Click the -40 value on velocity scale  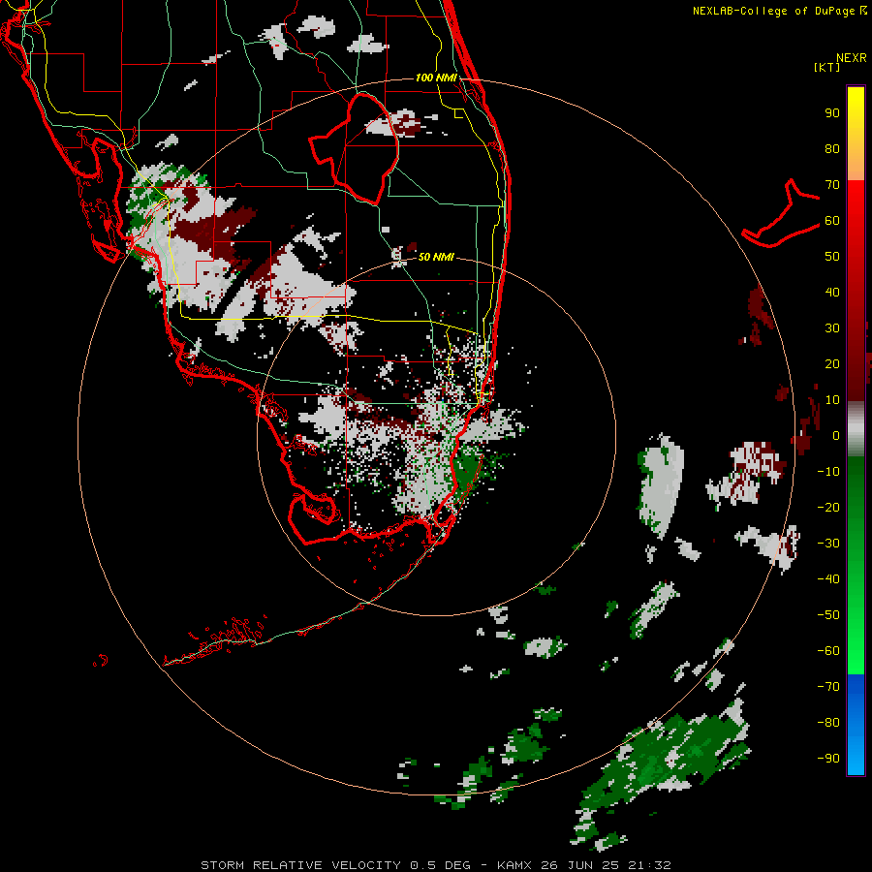pos(828,579)
